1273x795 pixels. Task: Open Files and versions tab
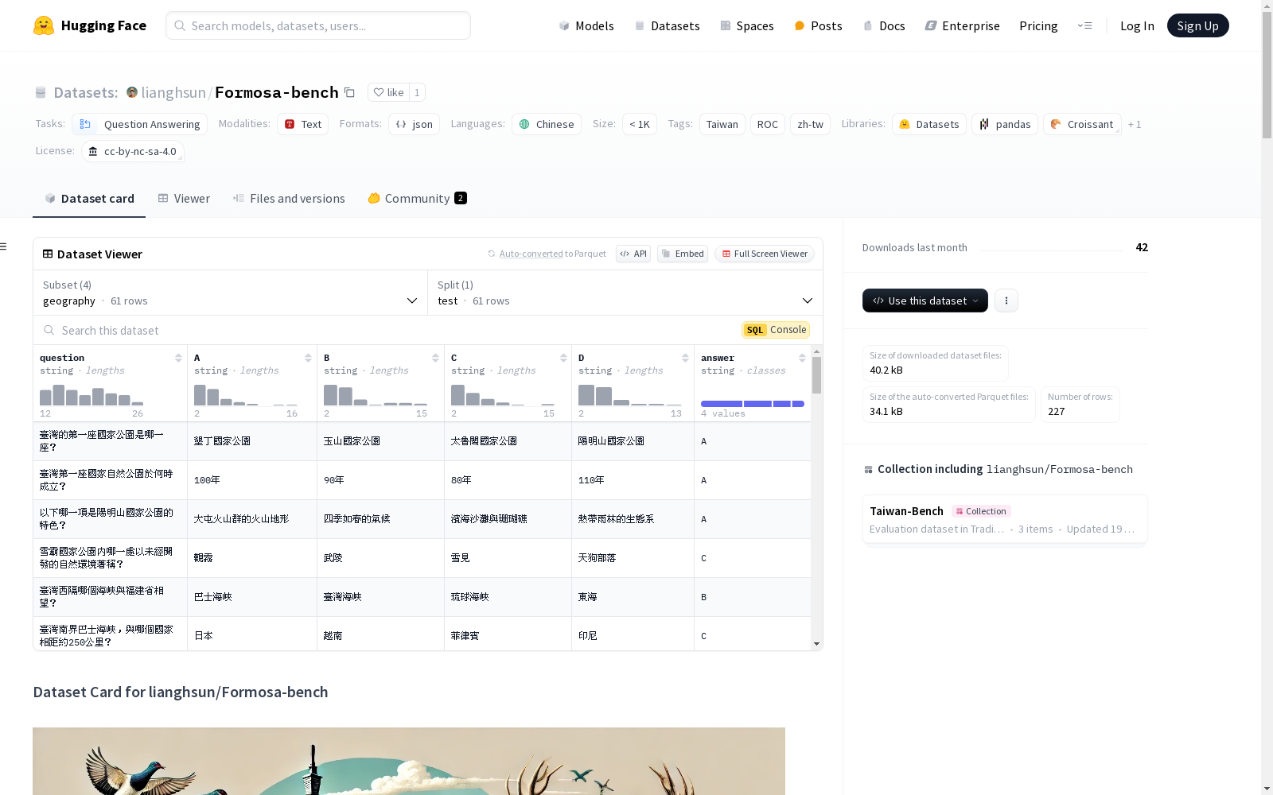(x=289, y=199)
